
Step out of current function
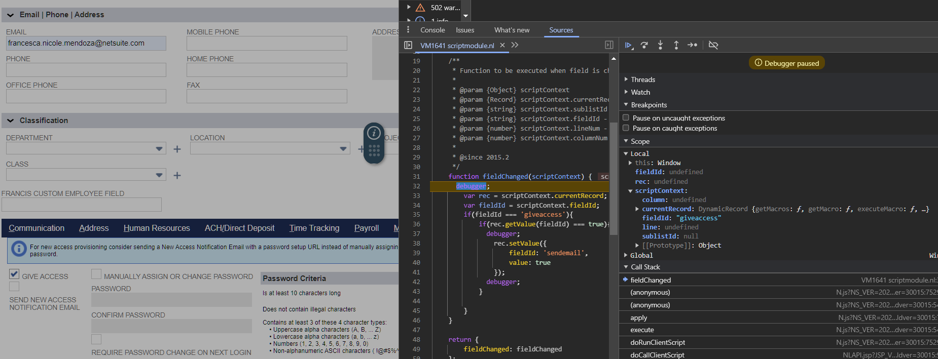pyautogui.click(x=676, y=45)
